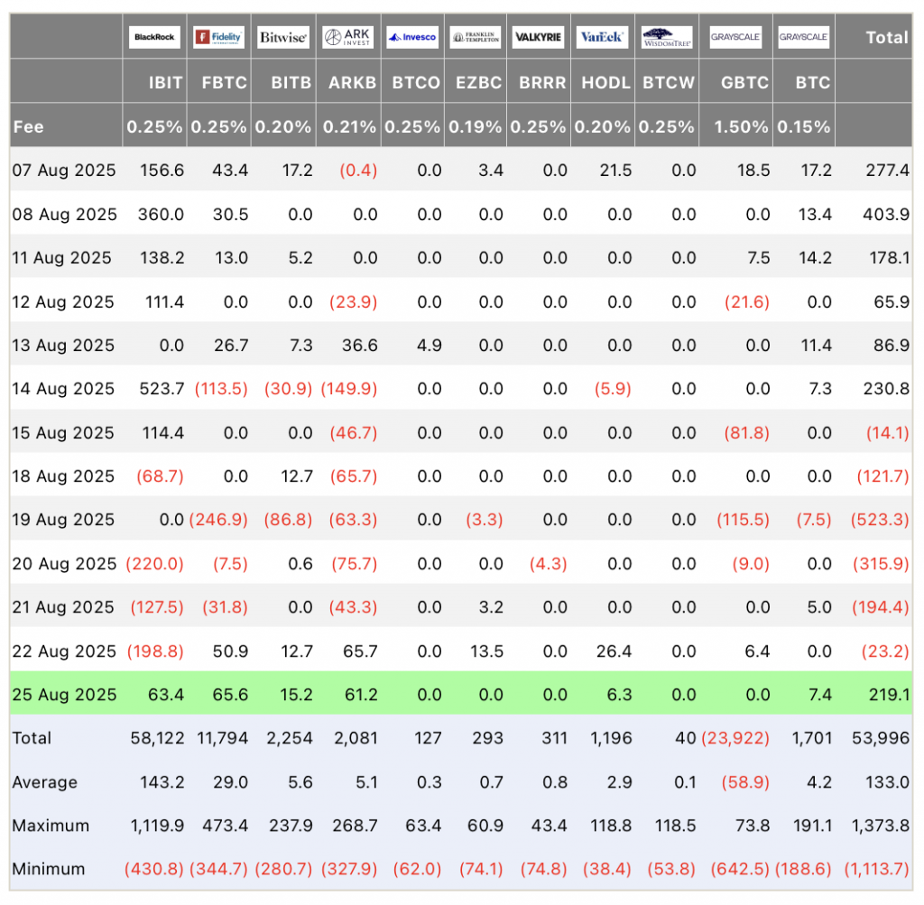This screenshot has height=905, width=924.
Task: Select the VanEck logo
Action: click(602, 37)
